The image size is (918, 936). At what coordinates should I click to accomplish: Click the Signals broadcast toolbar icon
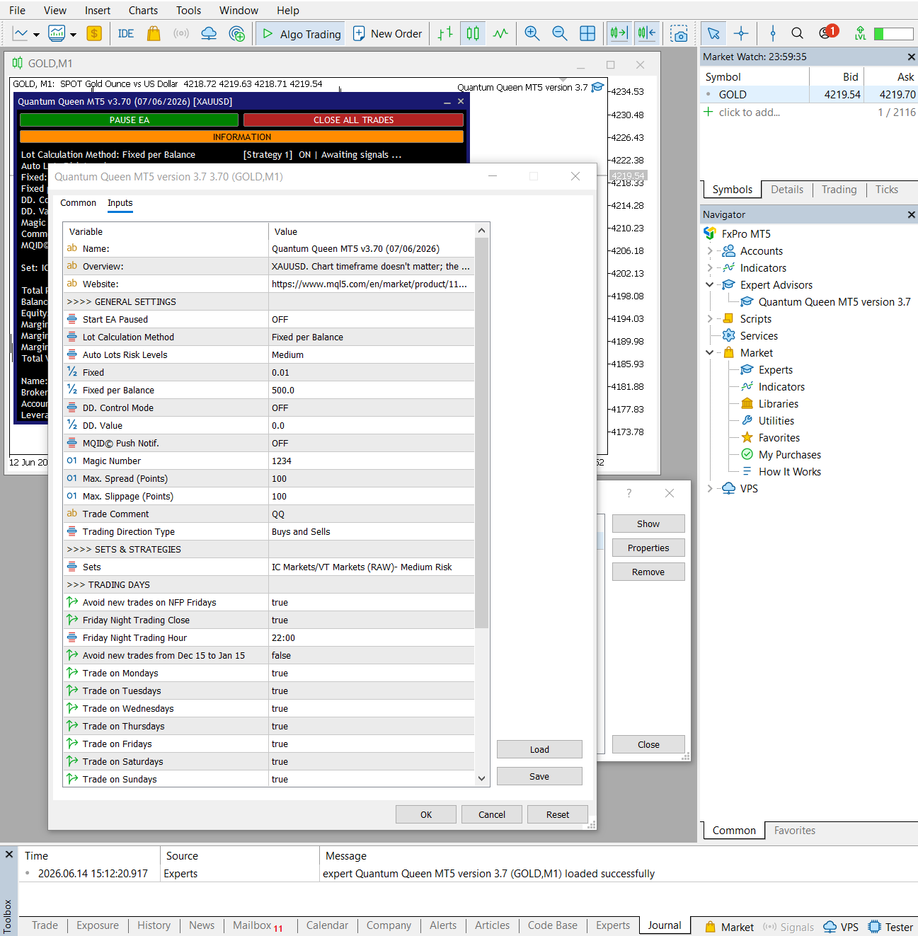point(181,33)
